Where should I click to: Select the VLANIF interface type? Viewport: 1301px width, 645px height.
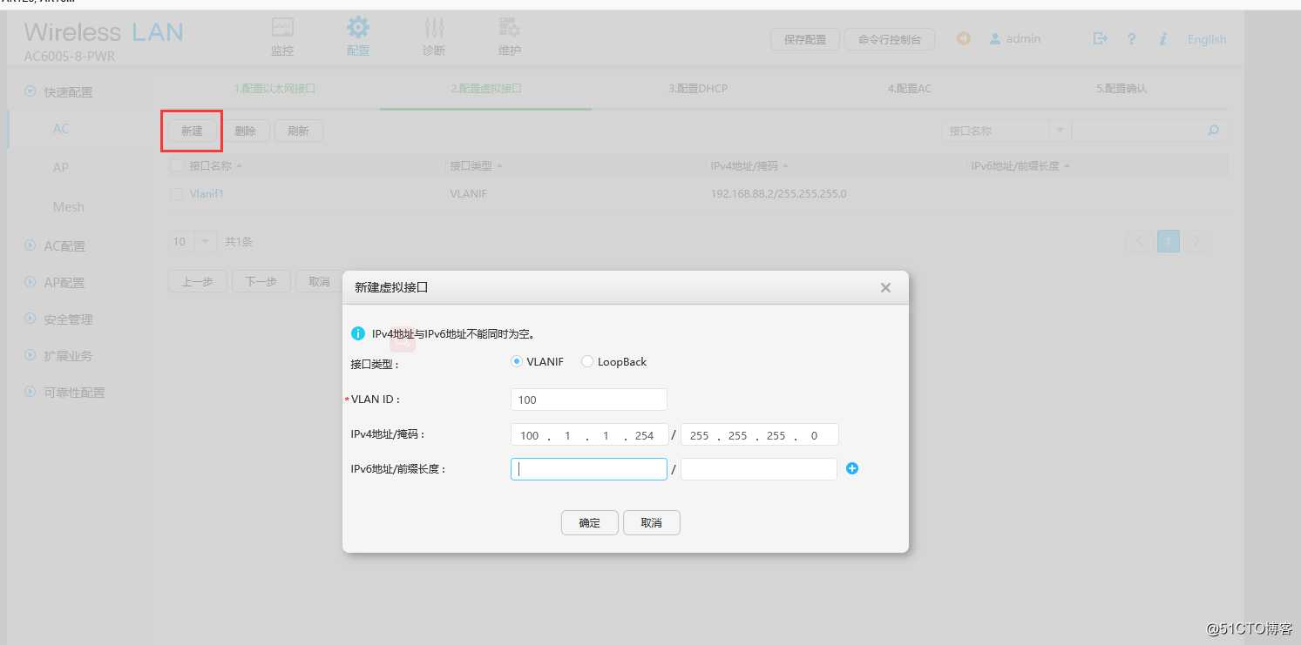pyautogui.click(x=517, y=361)
